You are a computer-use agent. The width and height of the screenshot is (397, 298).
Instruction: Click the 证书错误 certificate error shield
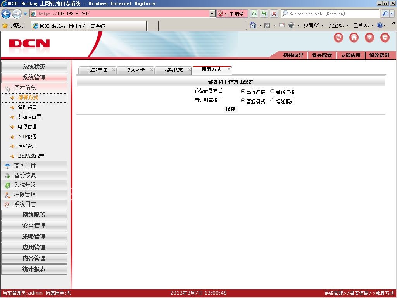pos(232,14)
